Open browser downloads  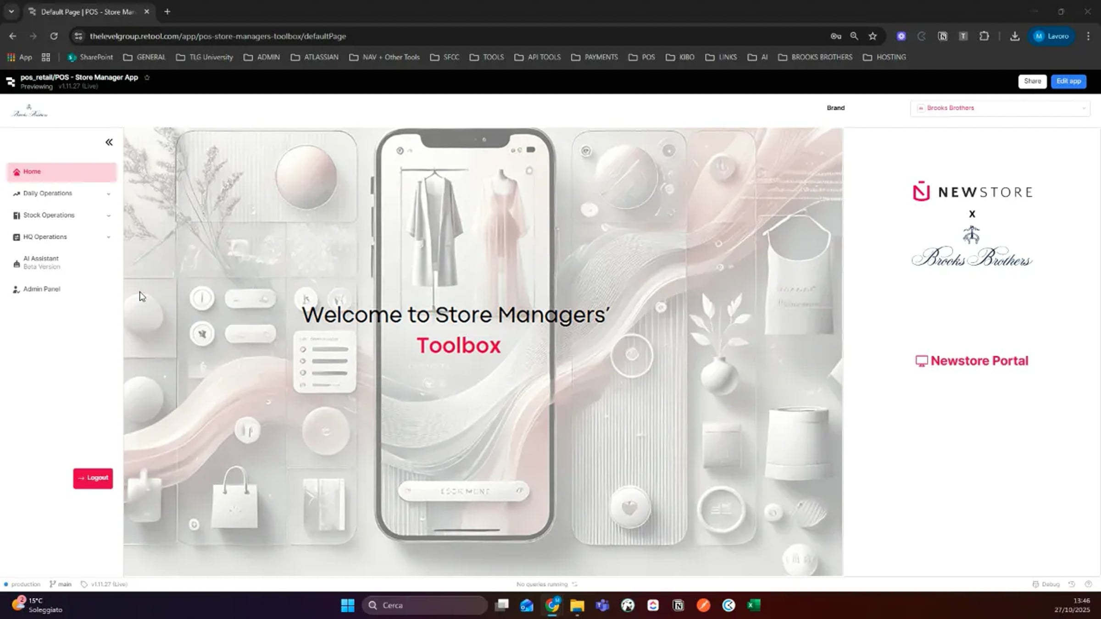[x=1015, y=36]
